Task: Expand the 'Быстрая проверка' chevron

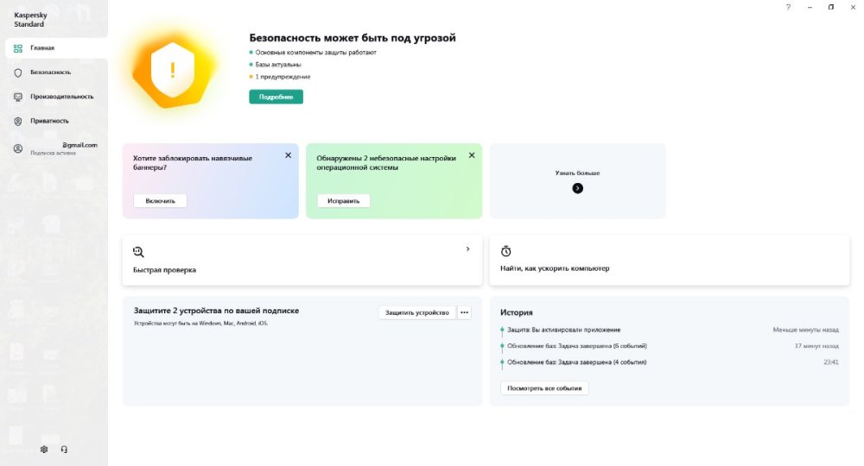Action: 467,249
